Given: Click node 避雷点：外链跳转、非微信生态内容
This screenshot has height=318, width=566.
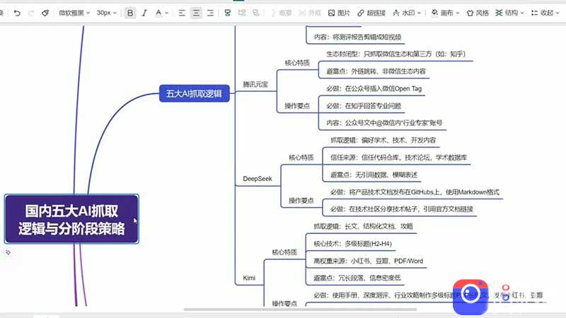Looking at the screenshot, I should pos(376,71).
